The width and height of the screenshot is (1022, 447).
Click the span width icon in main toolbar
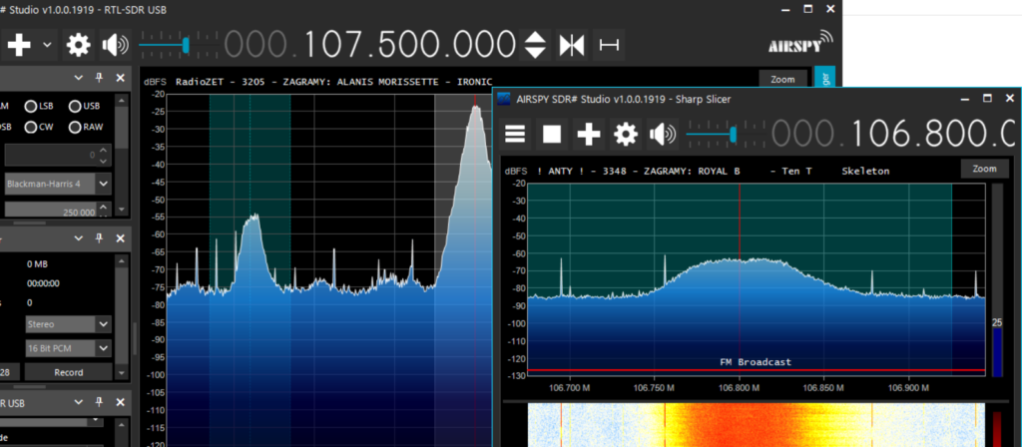[609, 45]
